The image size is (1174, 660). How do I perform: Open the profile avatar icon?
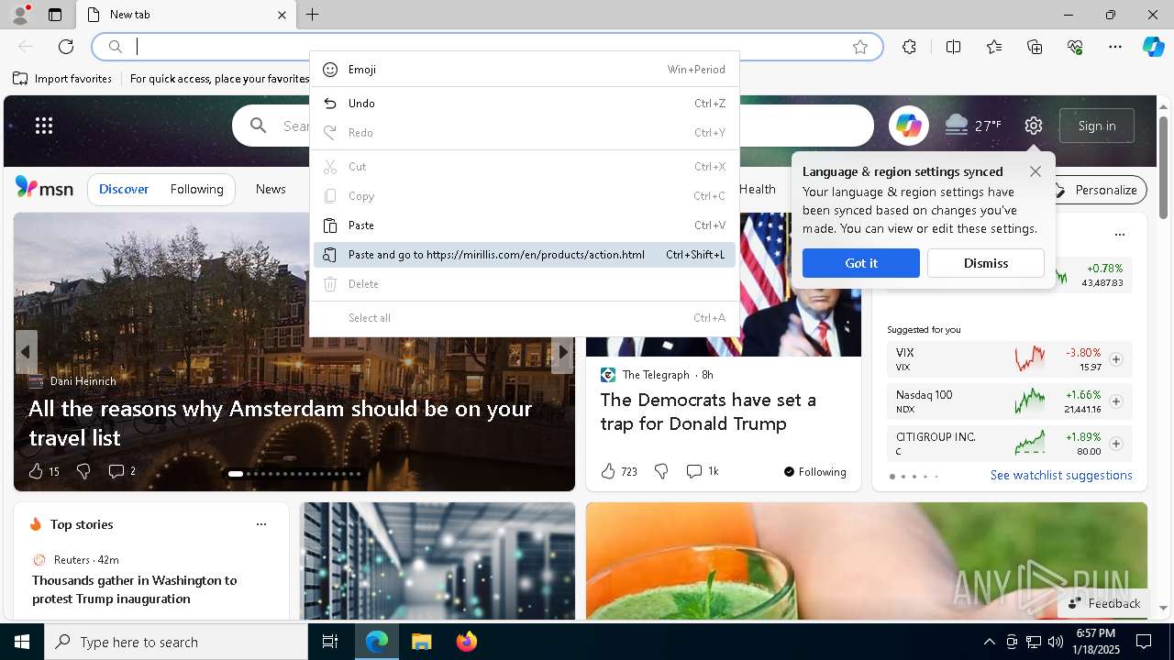[x=19, y=15]
